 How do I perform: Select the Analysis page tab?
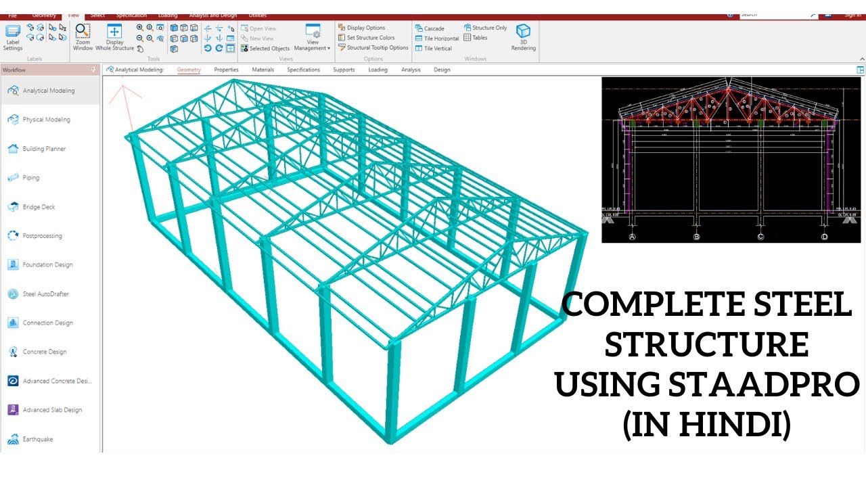pos(411,70)
